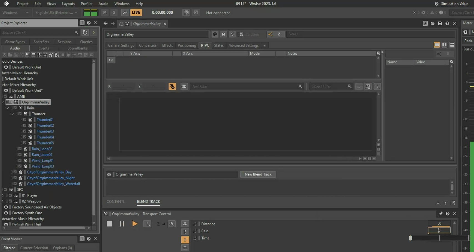Select single-panel layout icon

(x=437, y=45)
